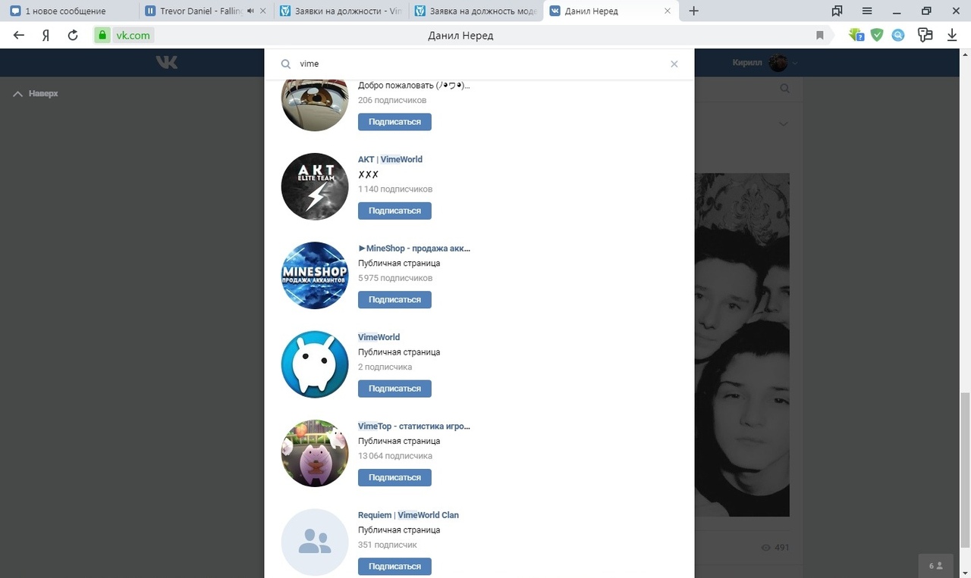Close the Trevor Daniel tab
The height and width of the screenshot is (578, 971).
click(x=263, y=11)
